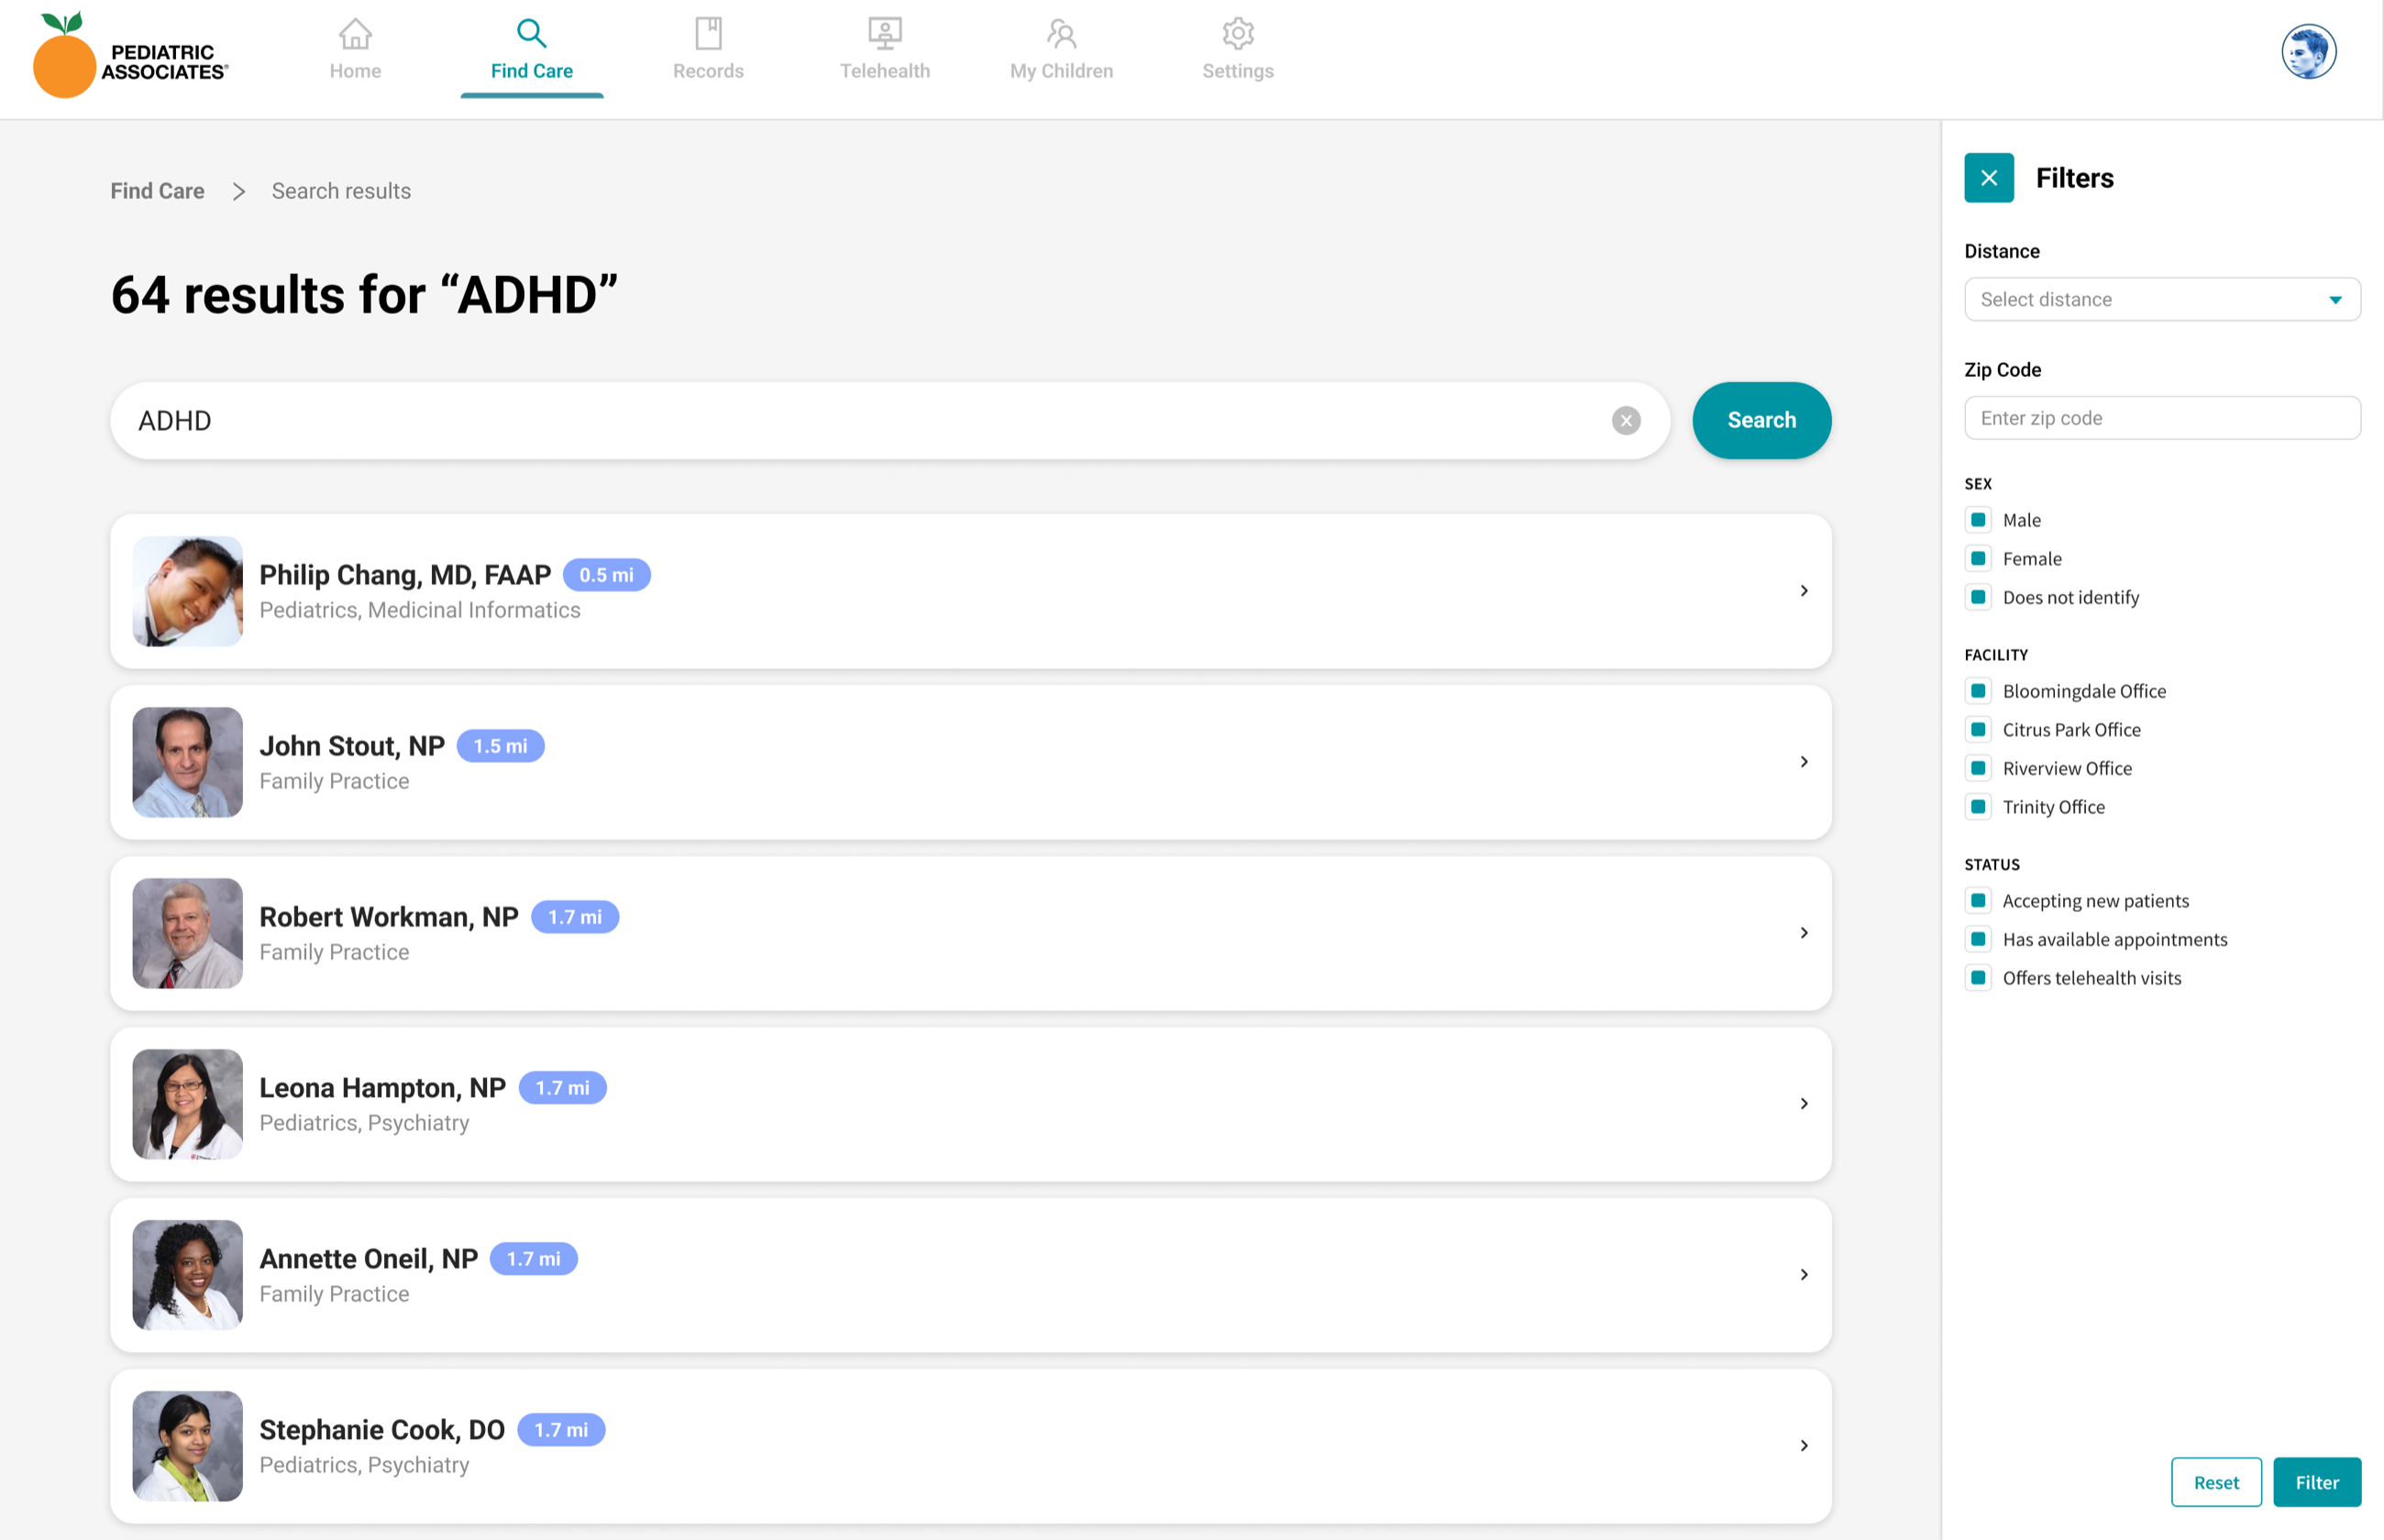The height and width of the screenshot is (1540, 2384).
Task: Open Philip Chang's photo thumbnail
Action: coord(187,591)
